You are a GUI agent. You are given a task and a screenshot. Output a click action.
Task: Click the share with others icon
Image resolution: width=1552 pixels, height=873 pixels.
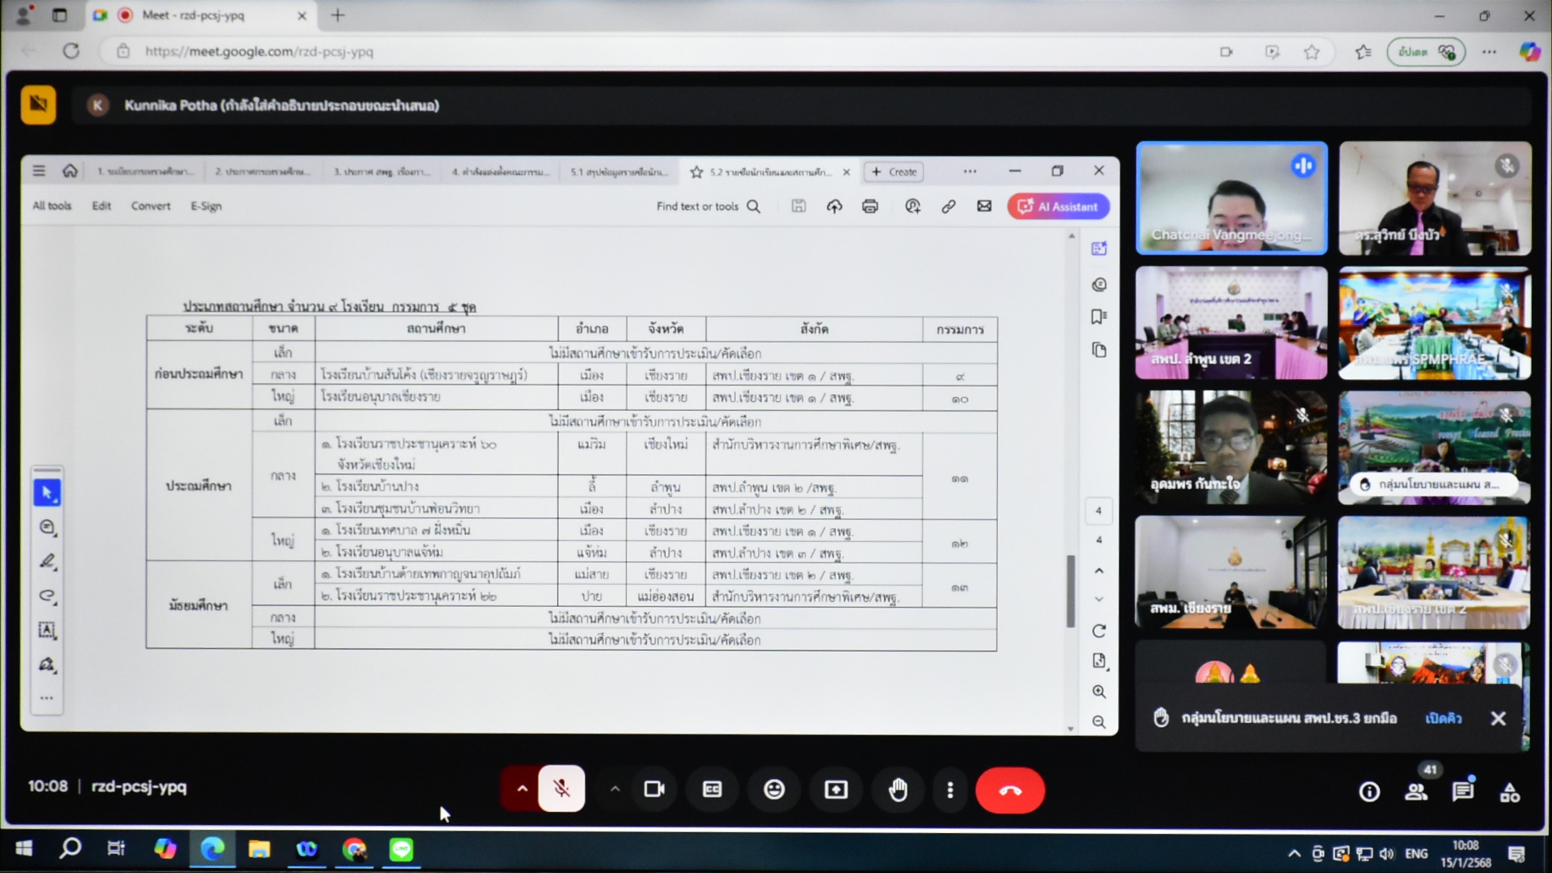point(912,206)
